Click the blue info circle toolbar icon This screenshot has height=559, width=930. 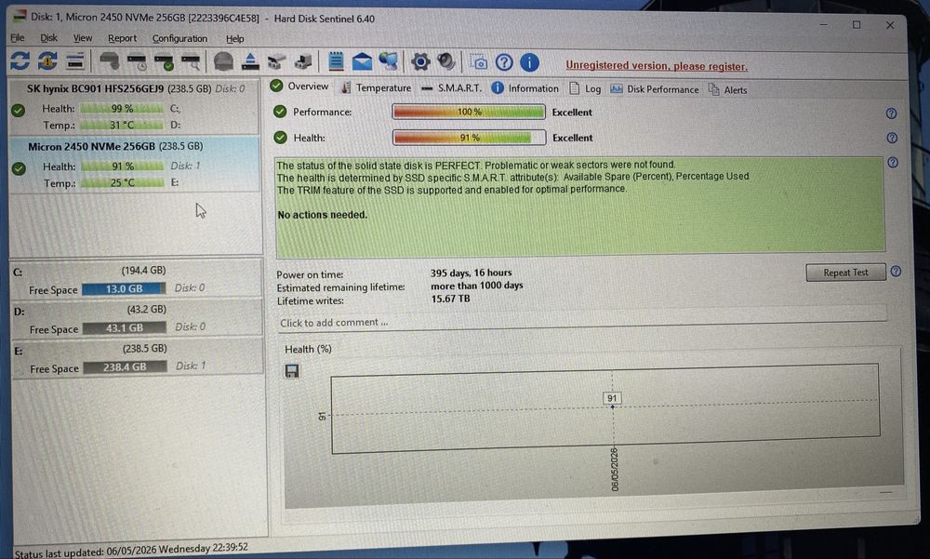point(530,62)
